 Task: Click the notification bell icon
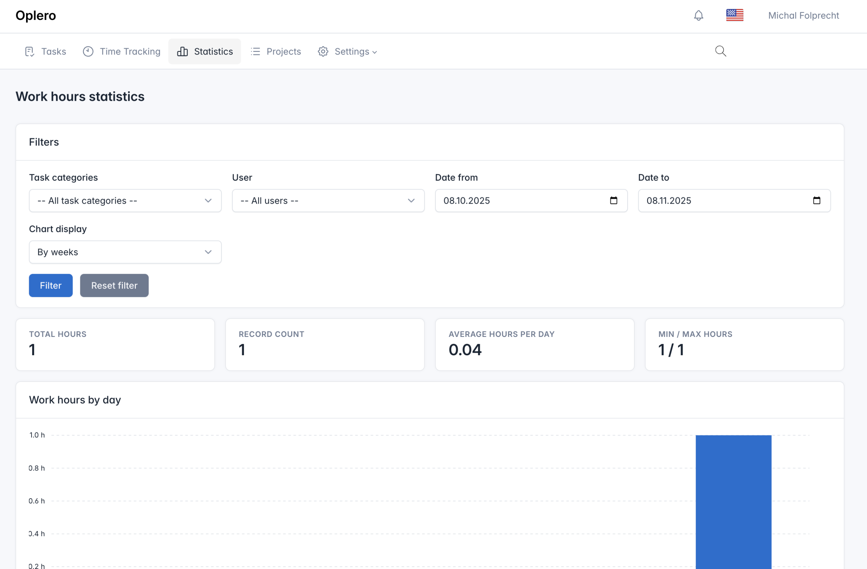point(698,15)
